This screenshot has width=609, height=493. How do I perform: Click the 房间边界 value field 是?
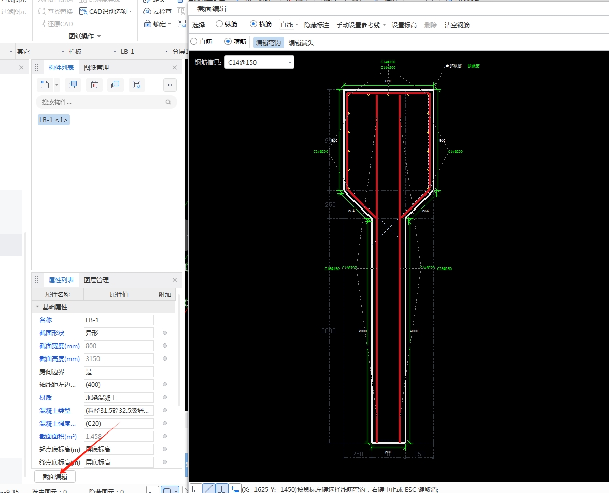pos(119,371)
